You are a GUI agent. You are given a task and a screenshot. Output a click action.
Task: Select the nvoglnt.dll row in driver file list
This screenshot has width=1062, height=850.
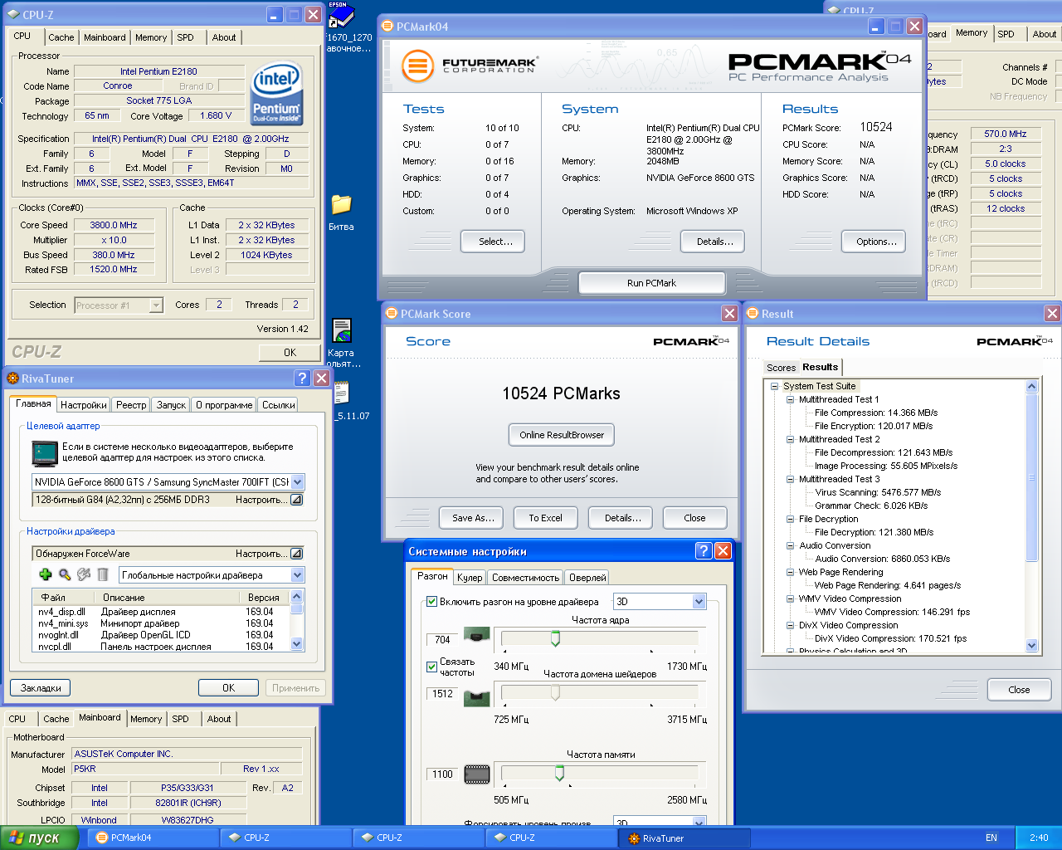pos(161,635)
